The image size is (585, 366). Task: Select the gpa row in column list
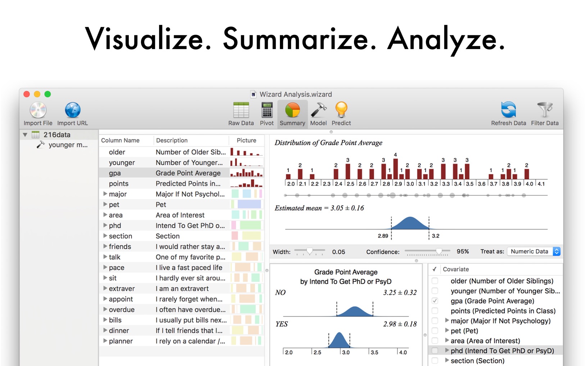(x=181, y=173)
